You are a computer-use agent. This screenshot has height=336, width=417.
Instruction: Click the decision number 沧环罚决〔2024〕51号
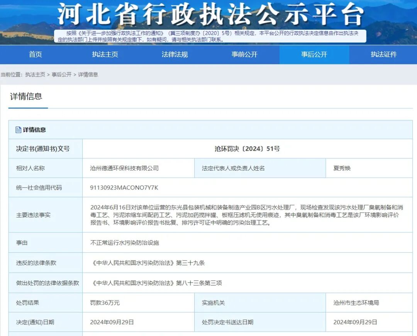point(247,149)
